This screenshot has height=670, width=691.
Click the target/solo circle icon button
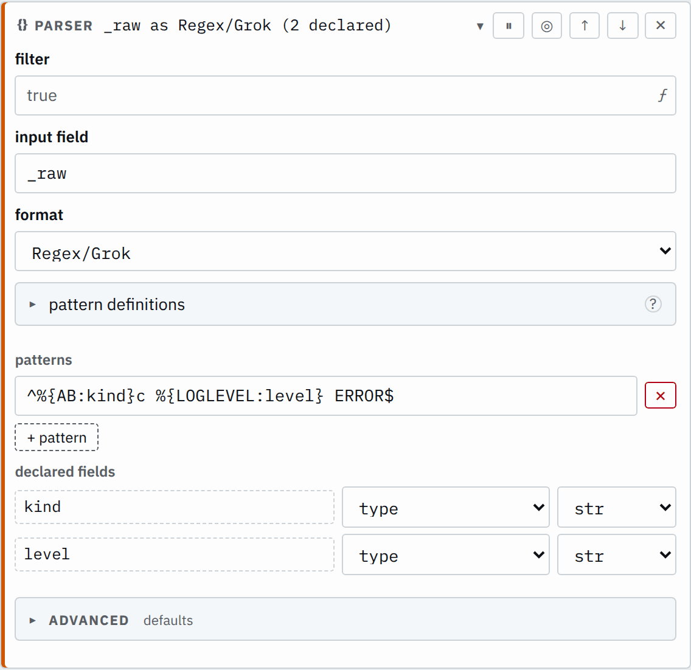click(546, 26)
